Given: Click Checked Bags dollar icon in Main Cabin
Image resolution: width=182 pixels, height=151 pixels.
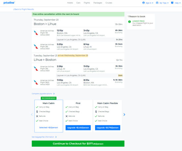Looking at the screenshot, I should (x=37, y=112).
